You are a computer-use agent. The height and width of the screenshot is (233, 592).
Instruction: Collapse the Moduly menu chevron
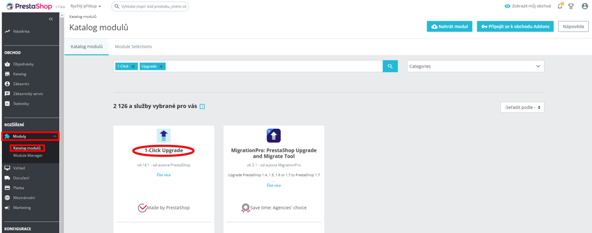55,136
